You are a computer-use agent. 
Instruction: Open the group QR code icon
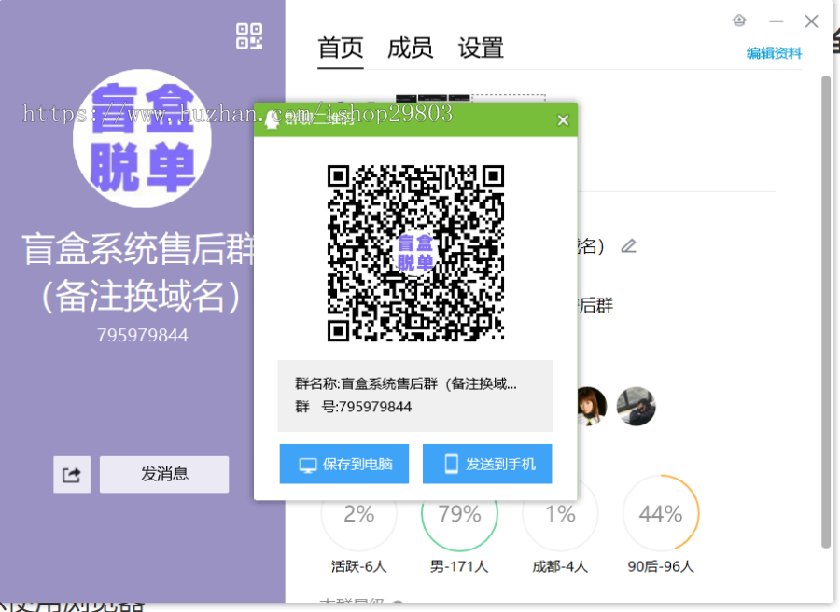click(x=249, y=36)
